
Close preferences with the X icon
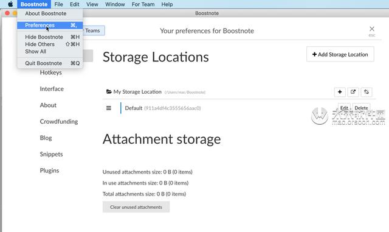pyautogui.click(x=371, y=29)
